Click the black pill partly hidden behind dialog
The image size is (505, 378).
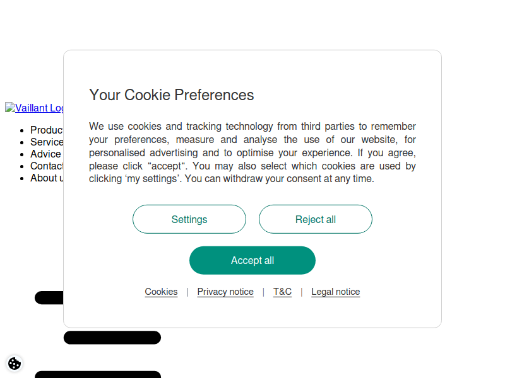tap(49, 297)
